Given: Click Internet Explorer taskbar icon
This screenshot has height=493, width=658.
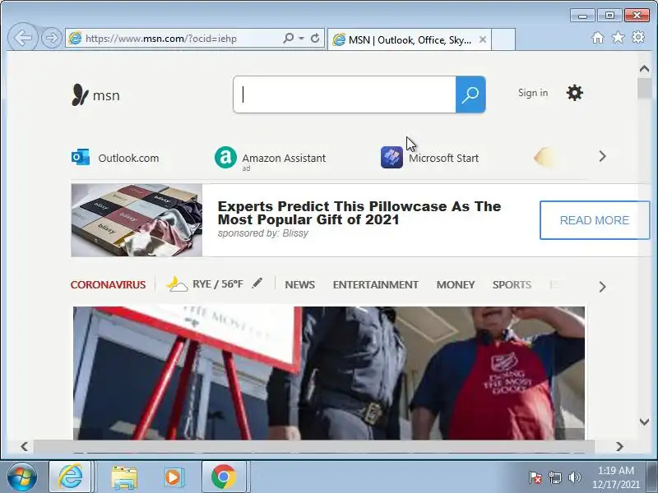Looking at the screenshot, I should [x=70, y=477].
